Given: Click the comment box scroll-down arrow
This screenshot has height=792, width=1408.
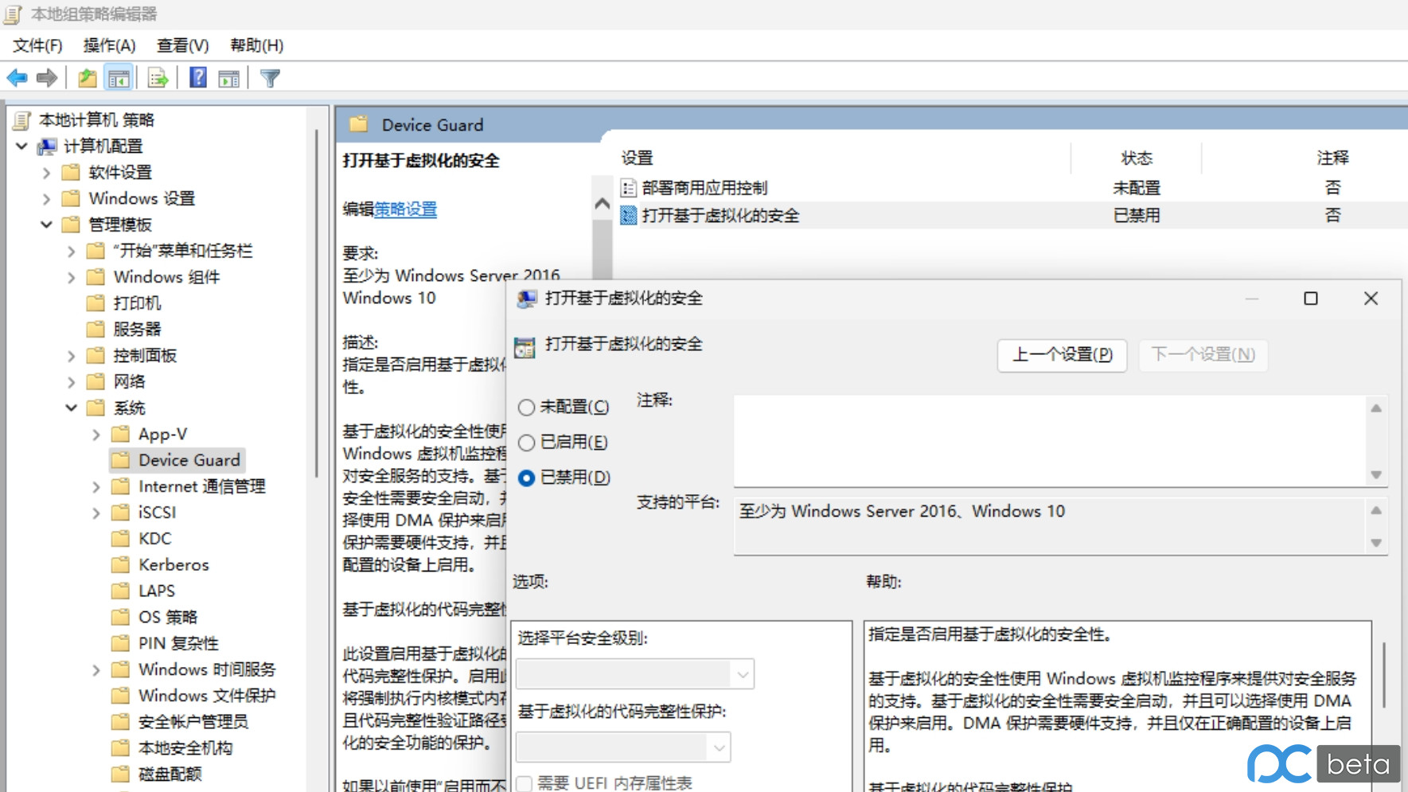Looking at the screenshot, I should (1376, 475).
